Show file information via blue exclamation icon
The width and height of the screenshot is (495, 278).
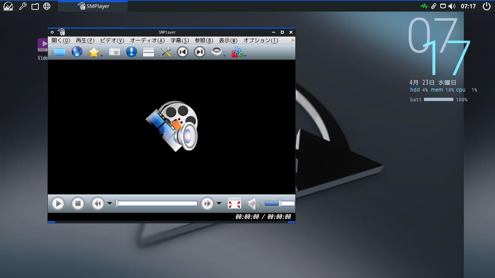[131, 52]
